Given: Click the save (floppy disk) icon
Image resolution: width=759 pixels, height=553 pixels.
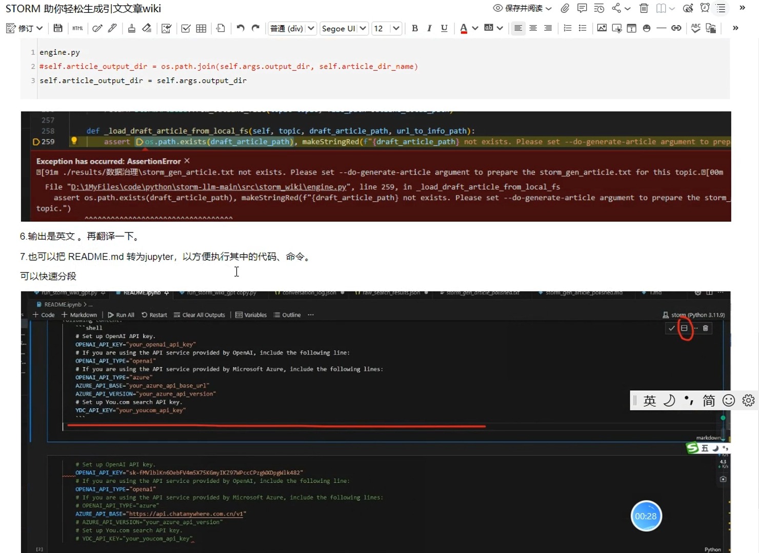Looking at the screenshot, I should [58, 28].
